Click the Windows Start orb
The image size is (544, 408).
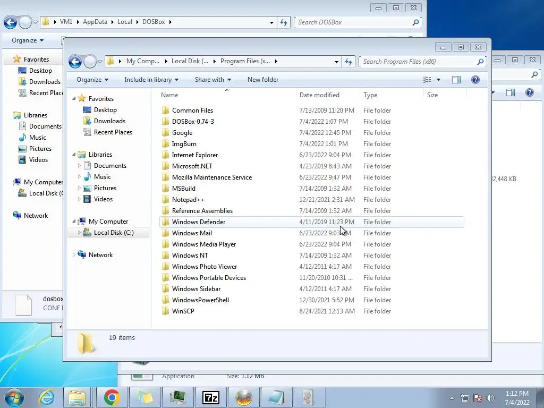pos(14,397)
